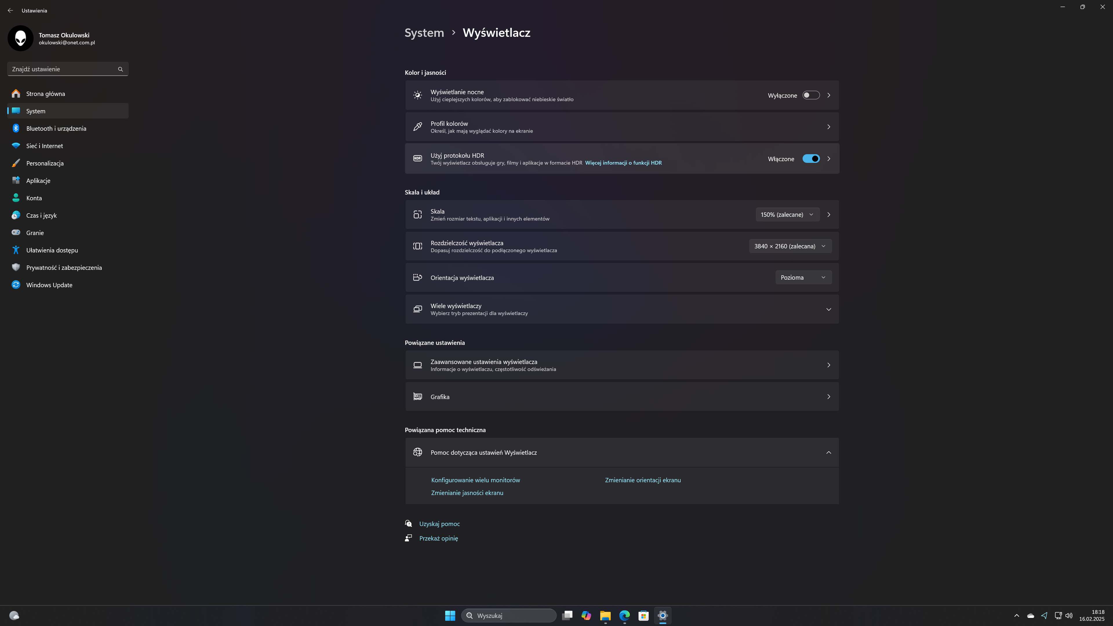Click the Konfigurowanie wielu monitorów link
Image resolution: width=1113 pixels, height=626 pixels.
click(x=475, y=480)
